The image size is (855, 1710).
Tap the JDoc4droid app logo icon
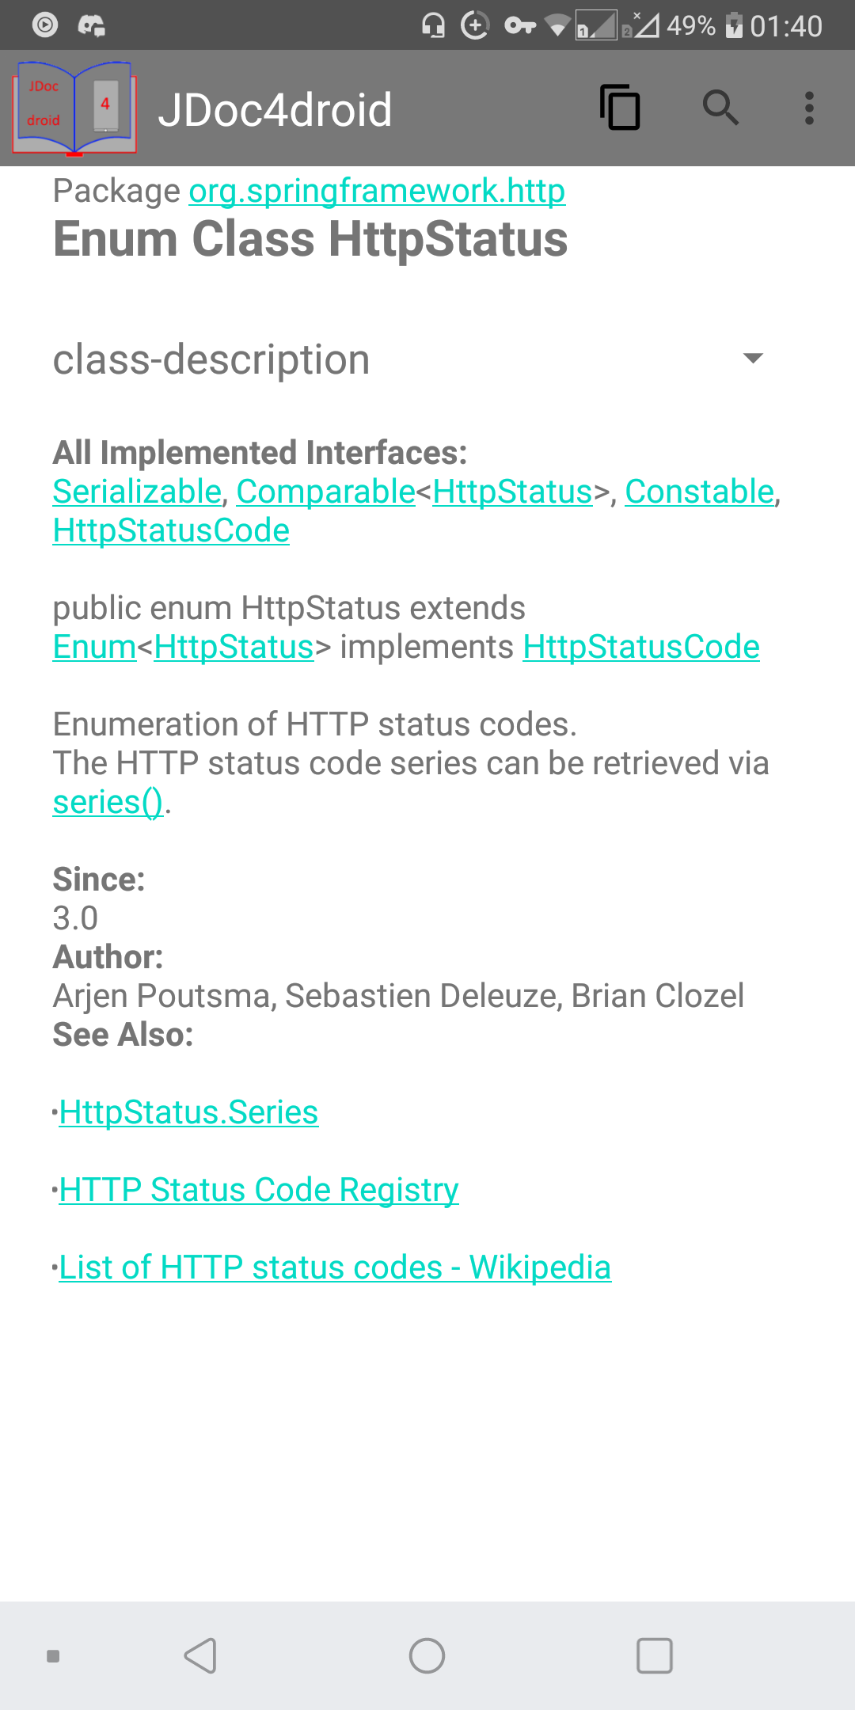74,108
